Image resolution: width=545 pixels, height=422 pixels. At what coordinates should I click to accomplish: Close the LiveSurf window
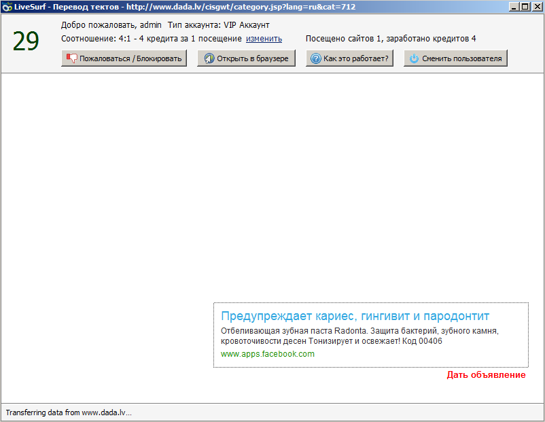coord(537,7)
